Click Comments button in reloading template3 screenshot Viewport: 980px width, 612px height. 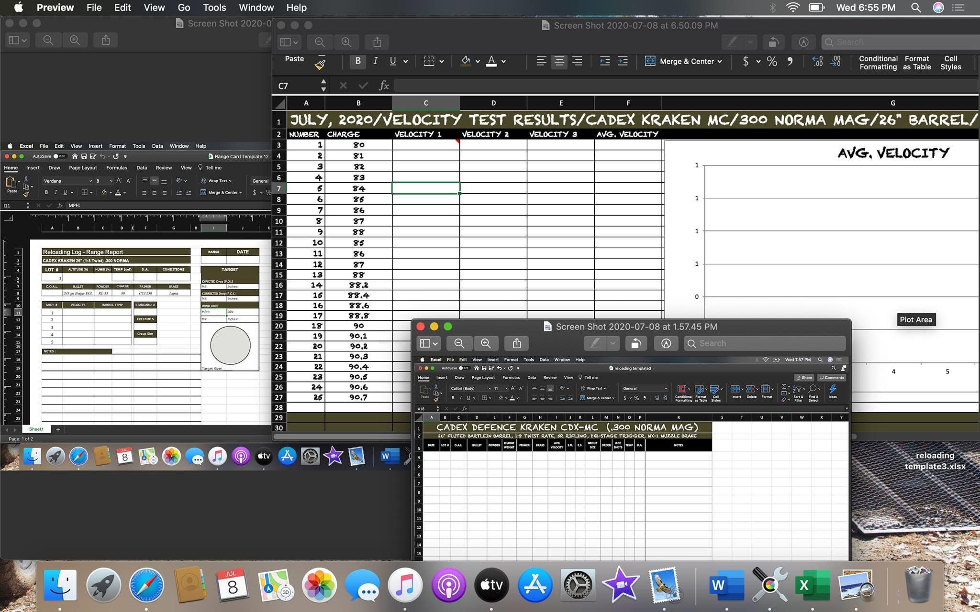[832, 378]
